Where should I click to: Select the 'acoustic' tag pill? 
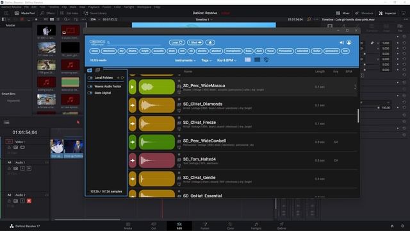click(x=158, y=51)
